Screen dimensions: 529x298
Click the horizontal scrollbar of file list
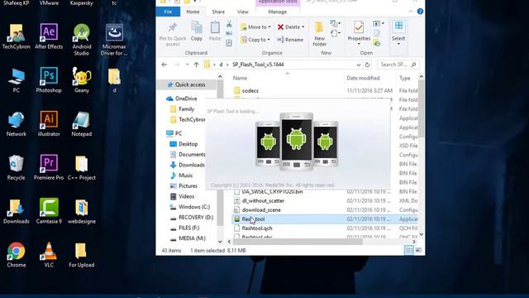click(x=298, y=242)
